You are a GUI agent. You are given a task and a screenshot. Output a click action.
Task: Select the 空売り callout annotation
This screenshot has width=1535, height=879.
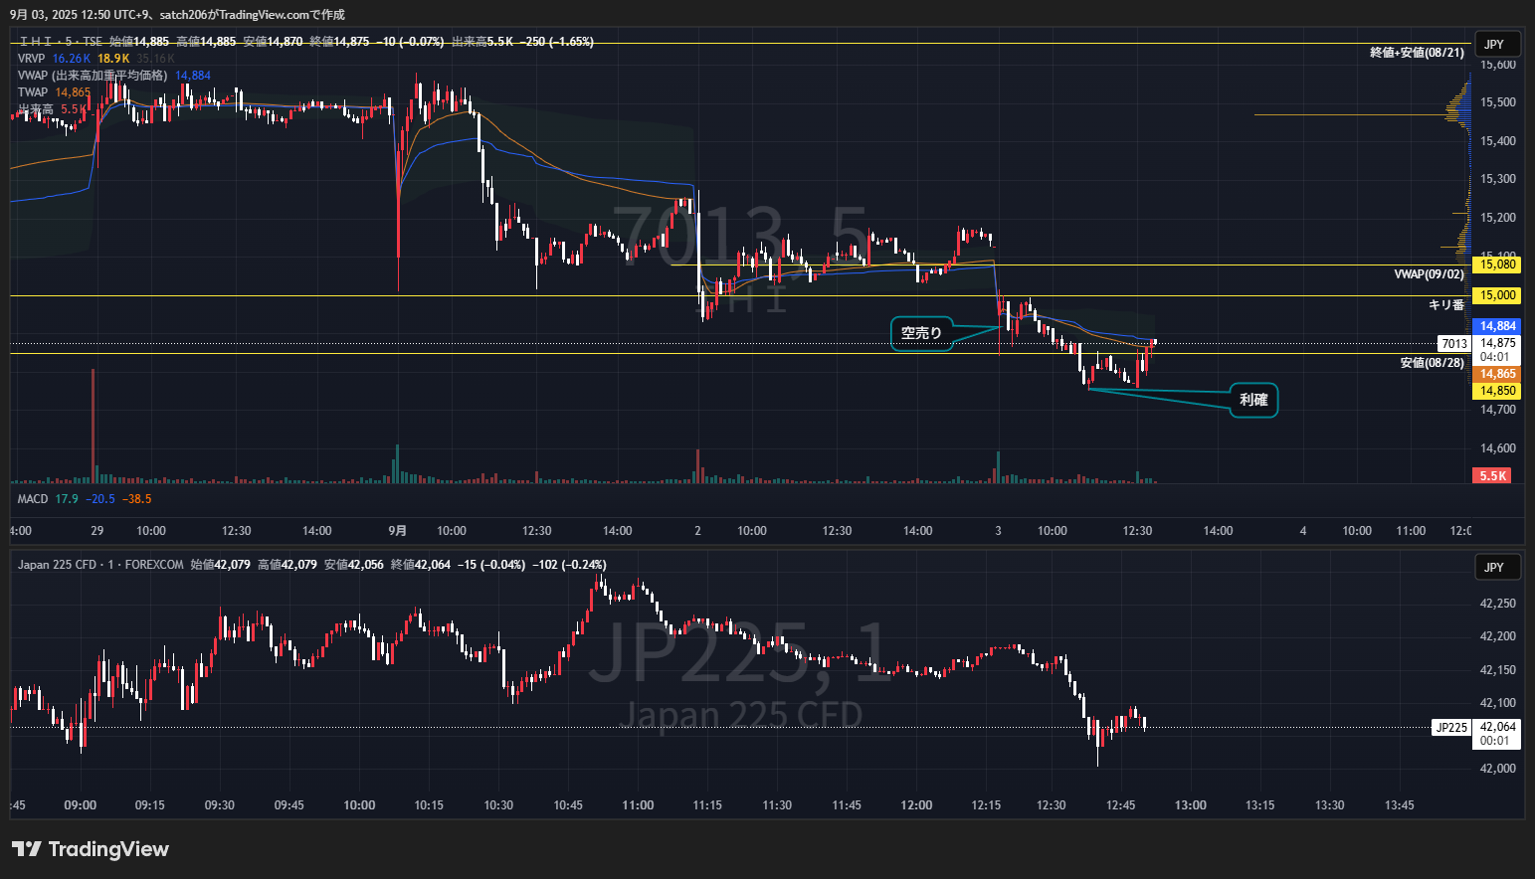[x=921, y=333]
